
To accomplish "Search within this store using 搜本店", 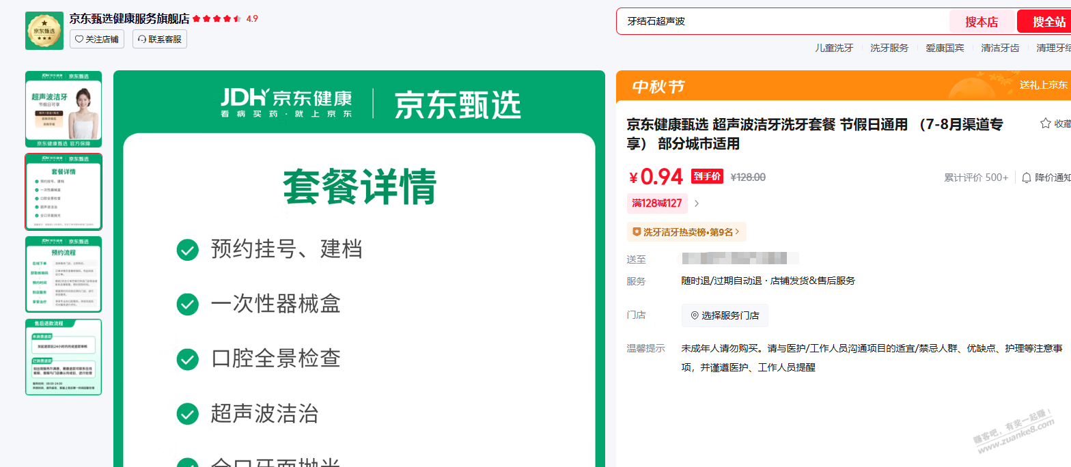I will coord(982,22).
